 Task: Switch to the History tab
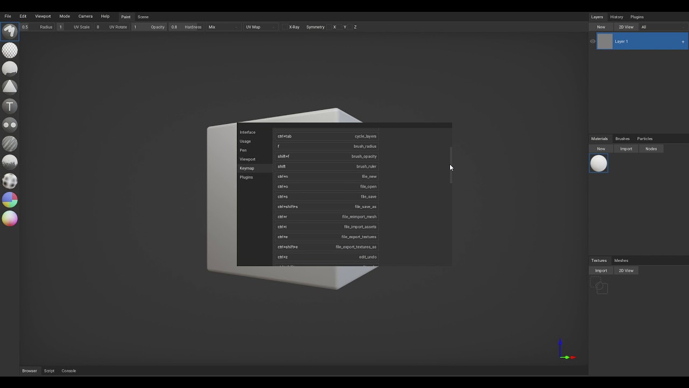(x=616, y=17)
